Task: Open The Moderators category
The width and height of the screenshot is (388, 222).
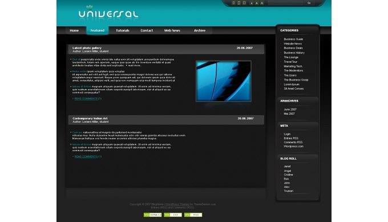Action: tap(293, 71)
